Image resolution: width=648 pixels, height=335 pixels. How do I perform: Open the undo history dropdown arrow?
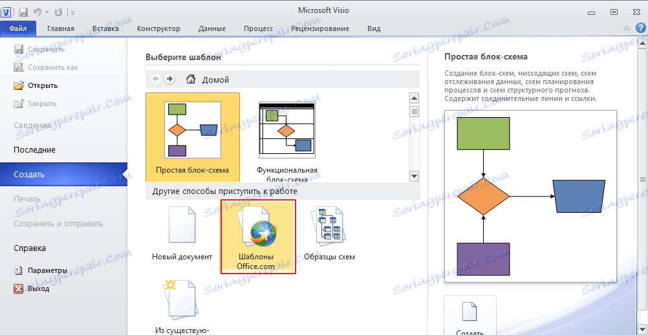point(47,13)
